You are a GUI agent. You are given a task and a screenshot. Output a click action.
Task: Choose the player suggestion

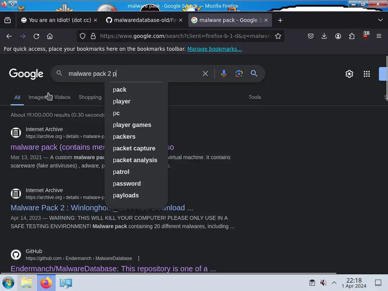[136, 102]
